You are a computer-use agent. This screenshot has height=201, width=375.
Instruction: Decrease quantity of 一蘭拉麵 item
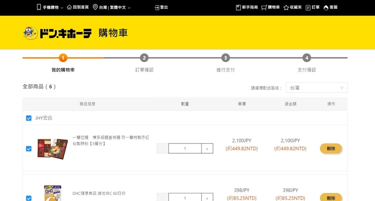pos(163,149)
